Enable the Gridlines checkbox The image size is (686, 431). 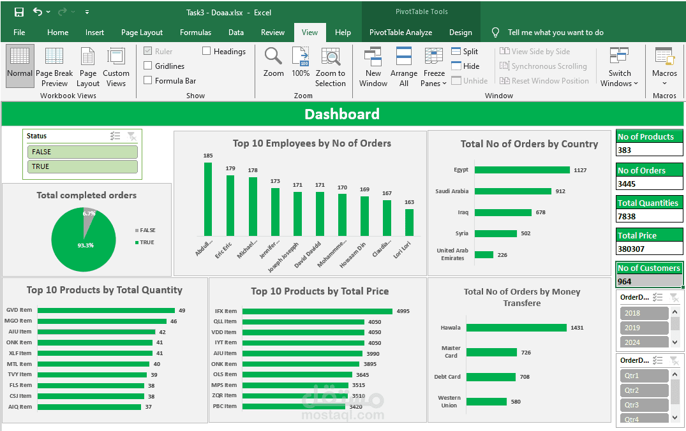coord(149,66)
